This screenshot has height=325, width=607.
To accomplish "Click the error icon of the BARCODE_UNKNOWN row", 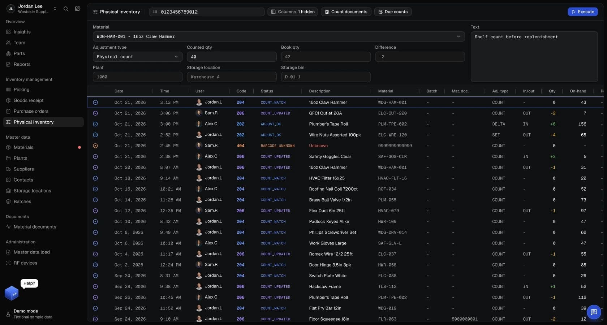I will (95, 146).
